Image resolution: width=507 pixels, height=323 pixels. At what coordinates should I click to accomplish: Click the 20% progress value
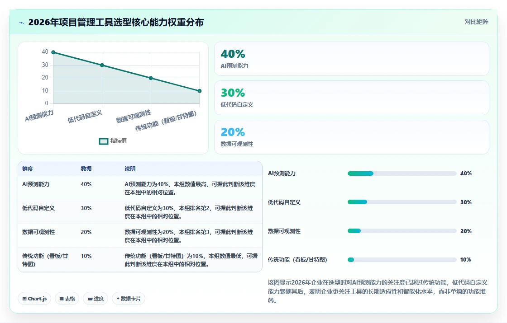[x=466, y=231]
